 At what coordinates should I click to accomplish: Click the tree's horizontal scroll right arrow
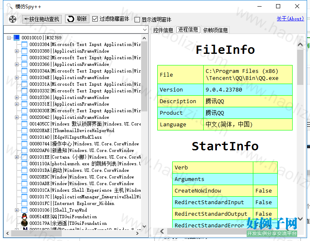[x=137, y=234]
